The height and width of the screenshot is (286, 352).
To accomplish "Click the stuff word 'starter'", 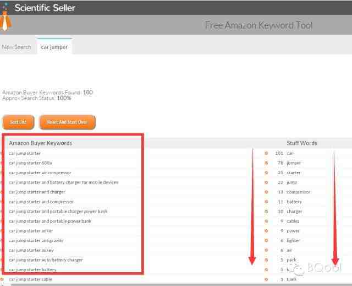I will click(x=293, y=172).
